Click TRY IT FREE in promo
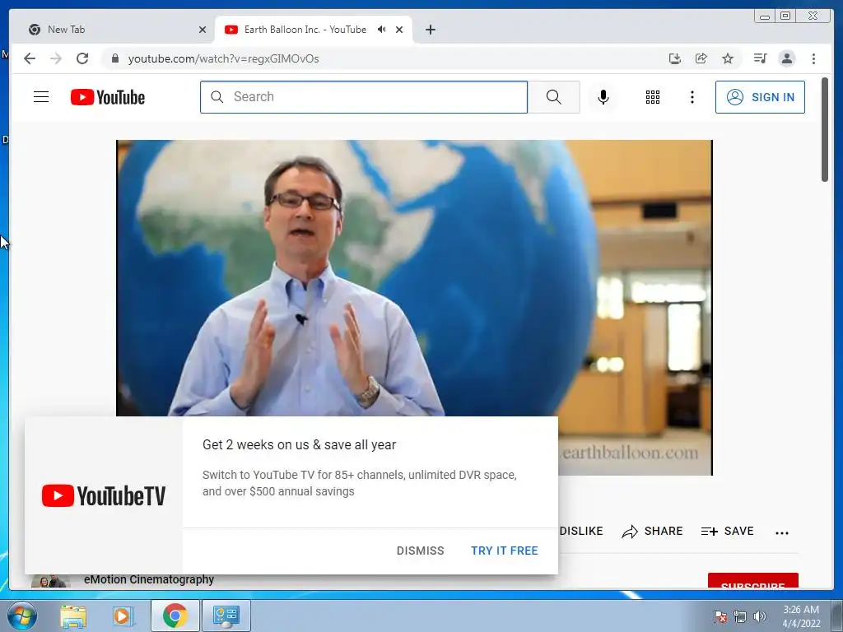843x632 pixels. point(505,551)
